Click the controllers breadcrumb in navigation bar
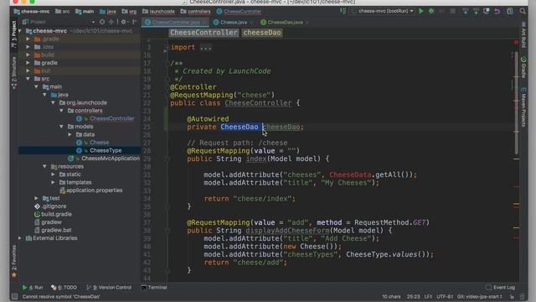Viewport: 536px width, 302px height. coord(195,12)
